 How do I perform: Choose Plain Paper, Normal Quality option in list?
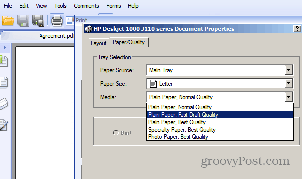220,107
